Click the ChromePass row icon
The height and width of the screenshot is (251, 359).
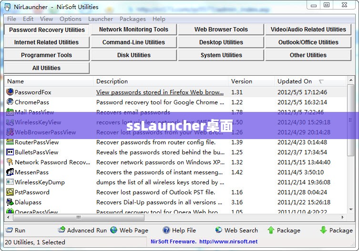(x=10, y=102)
